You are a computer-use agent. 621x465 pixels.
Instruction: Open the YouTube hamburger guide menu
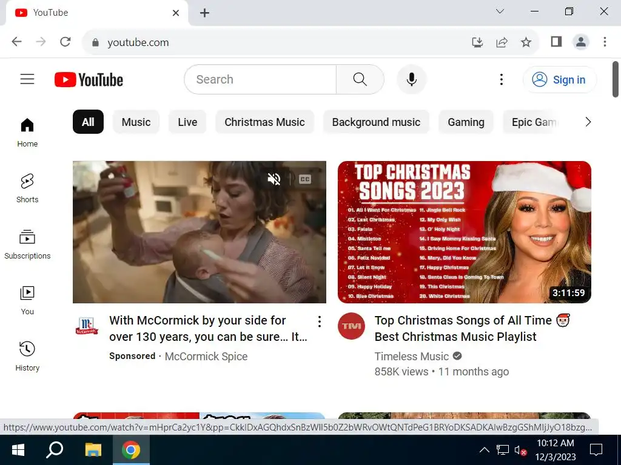pos(27,79)
